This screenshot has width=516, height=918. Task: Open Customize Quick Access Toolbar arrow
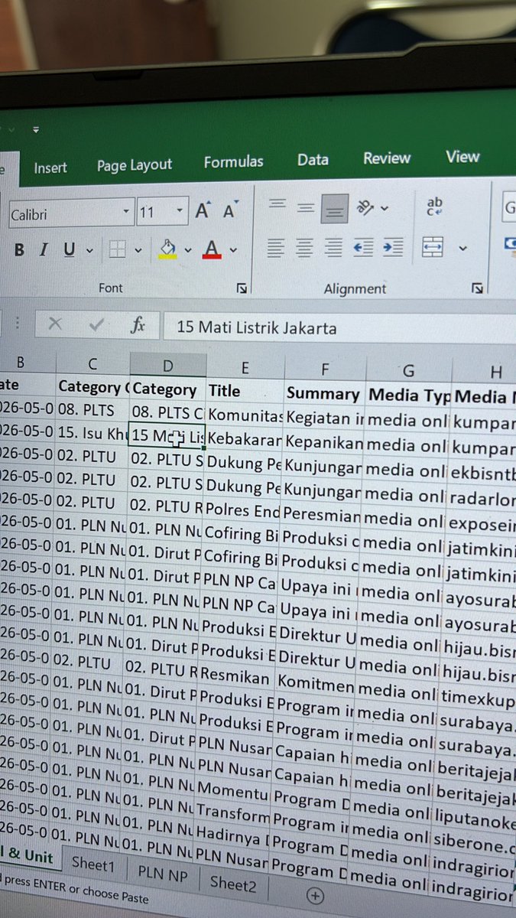click(36, 129)
